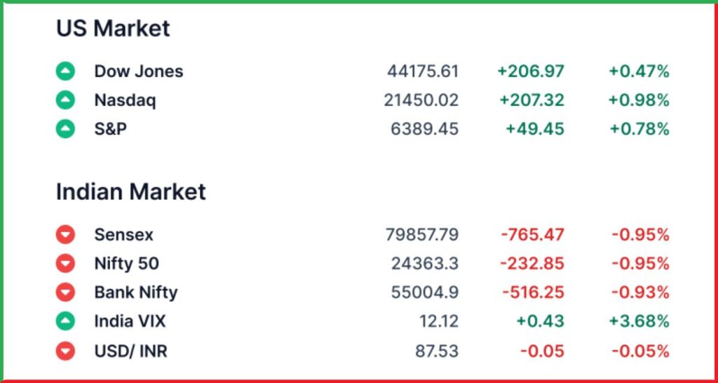The height and width of the screenshot is (383, 718).
Task: Open the Dow Jones index name
Action: pyautogui.click(x=139, y=72)
